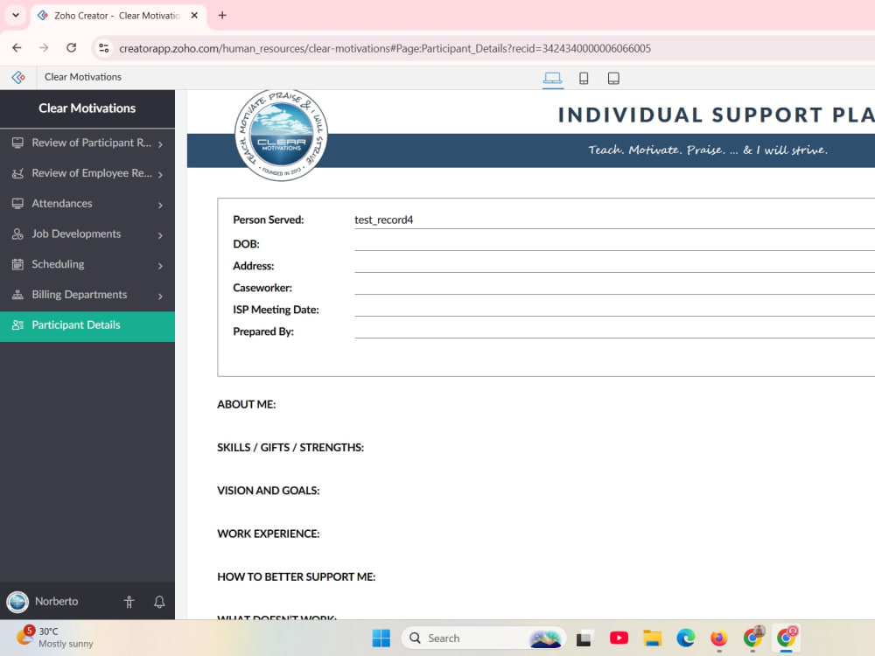Click the ISP Meeting Date label
The height and width of the screenshot is (656, 875).
276,310
